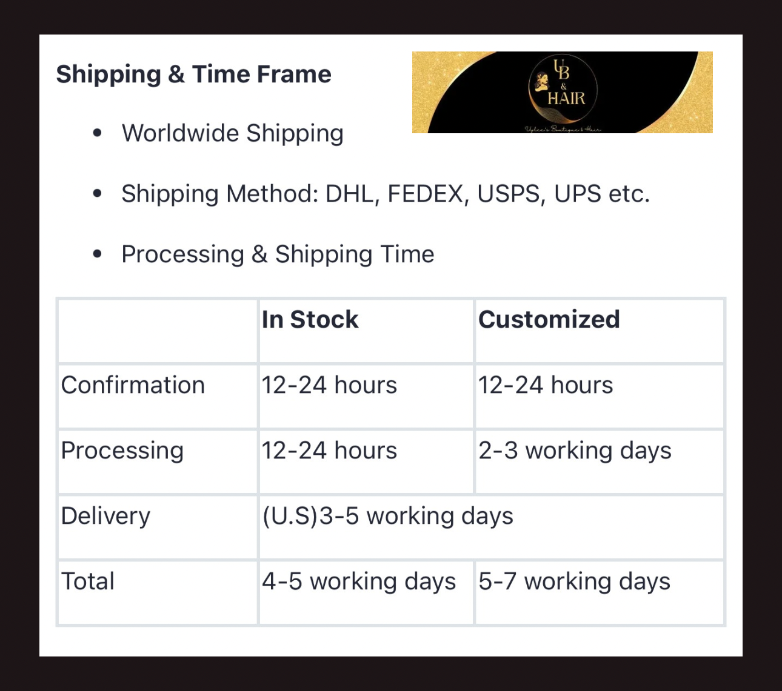Screen dimensions: 782x691
Task: Click the "(U.S)3-5 working days" delivery cell
Action: [388, 516]
